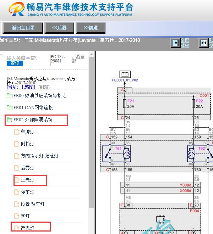Click the 当前：电路图 link
The height and width of the screenshot is (234, 213).
[x=21, y=87]
